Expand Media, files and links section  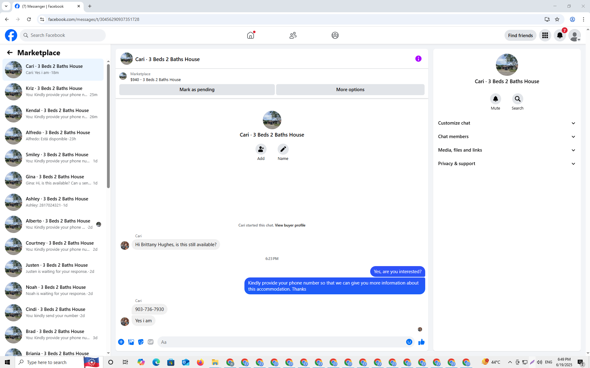[x=507, y=150]
